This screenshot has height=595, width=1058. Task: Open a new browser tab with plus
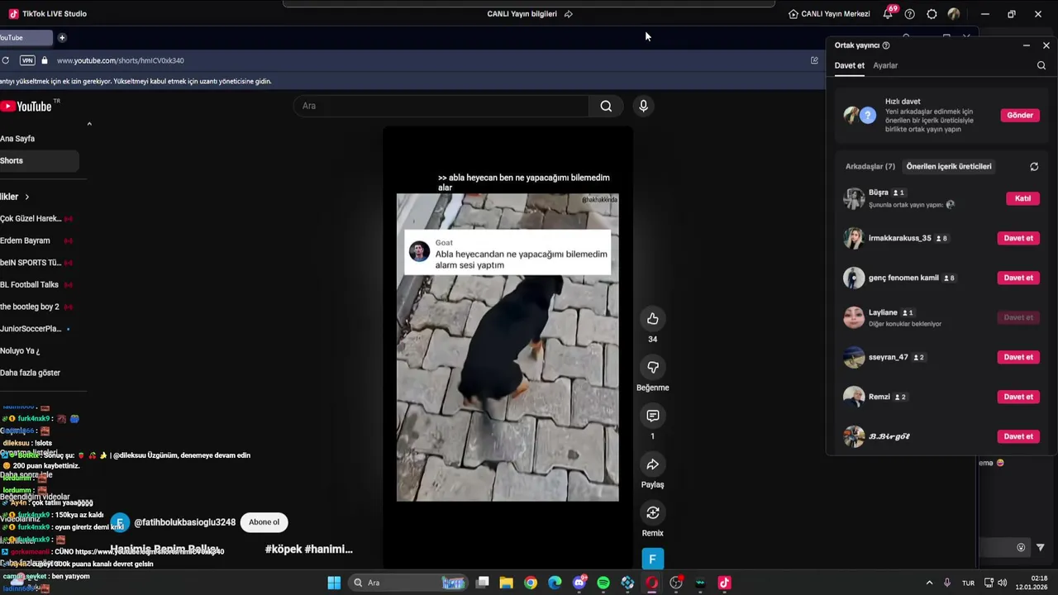62,37
